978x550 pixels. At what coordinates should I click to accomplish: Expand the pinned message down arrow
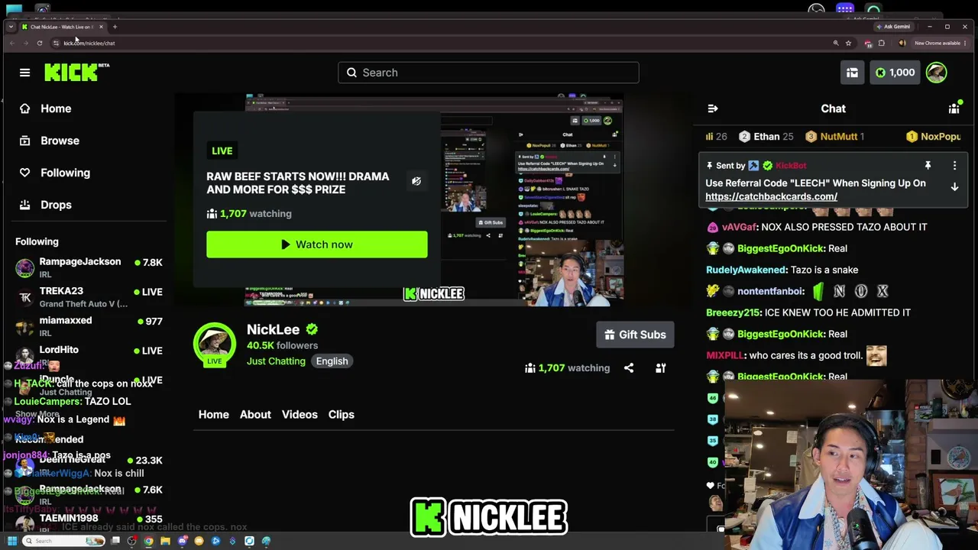coord(954,187)
